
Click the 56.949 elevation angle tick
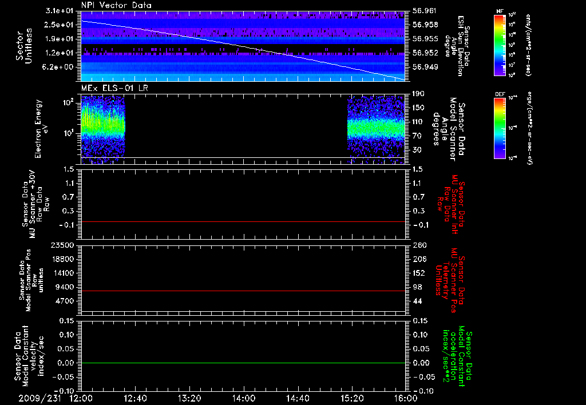point(425,67)
